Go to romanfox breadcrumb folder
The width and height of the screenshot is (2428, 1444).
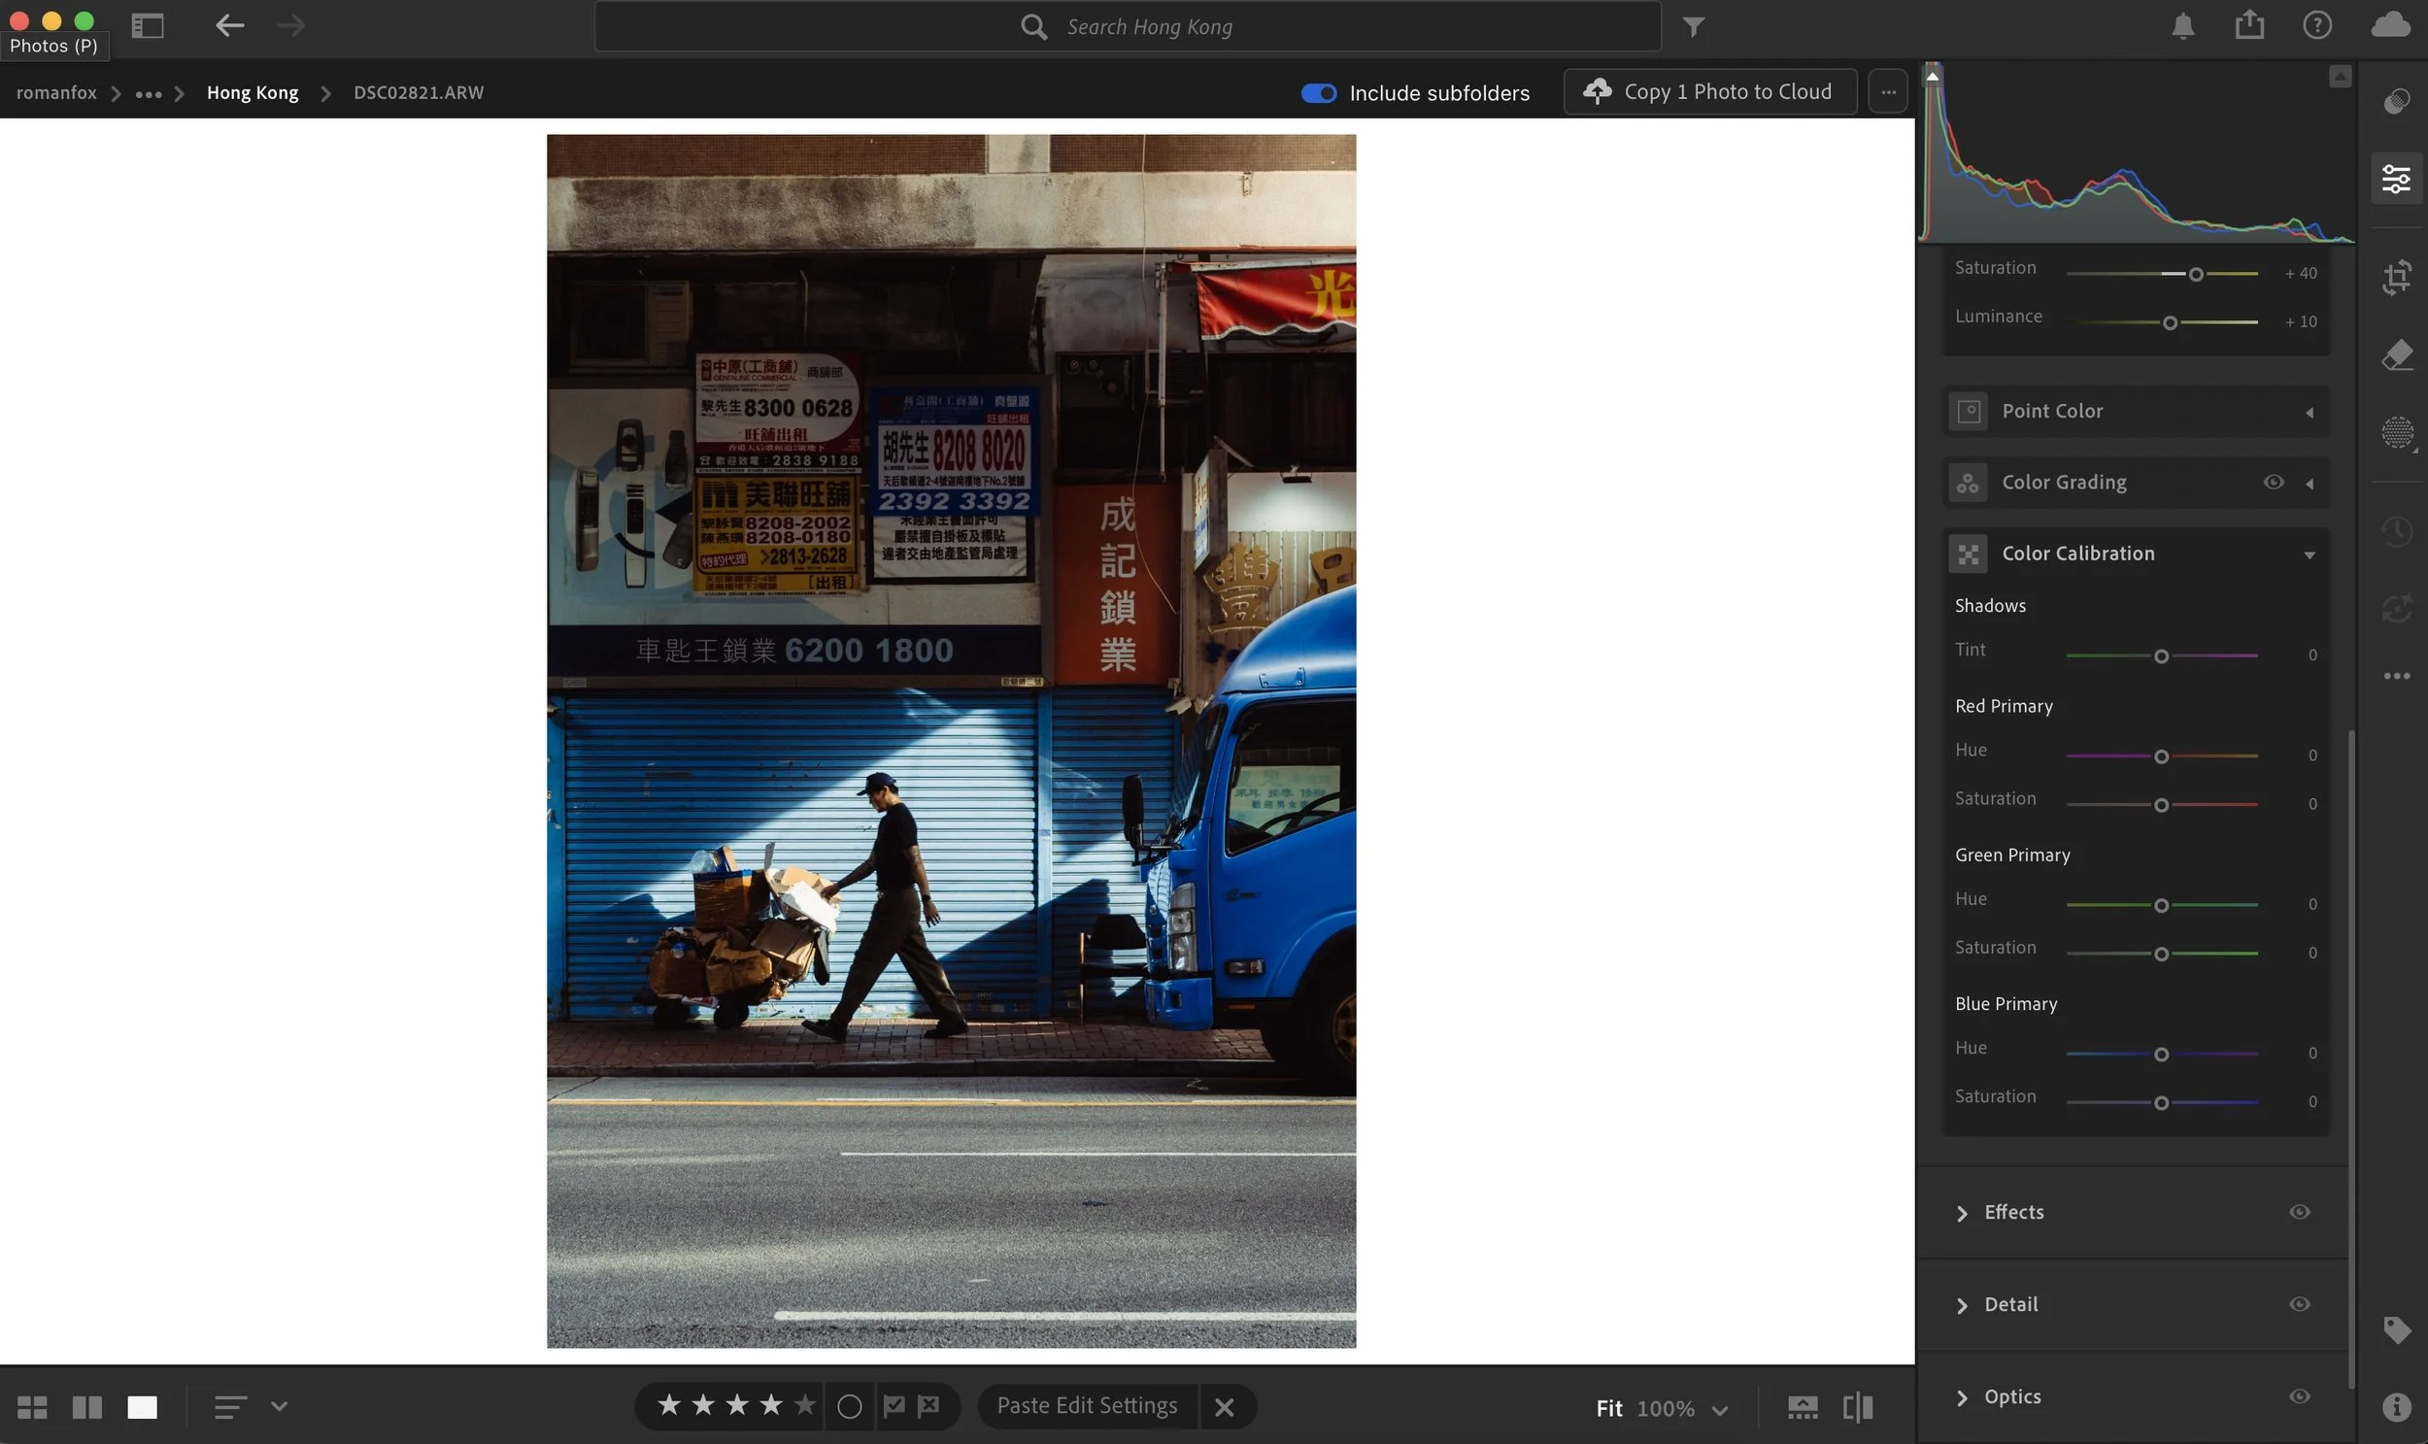[x=56, y=92]
